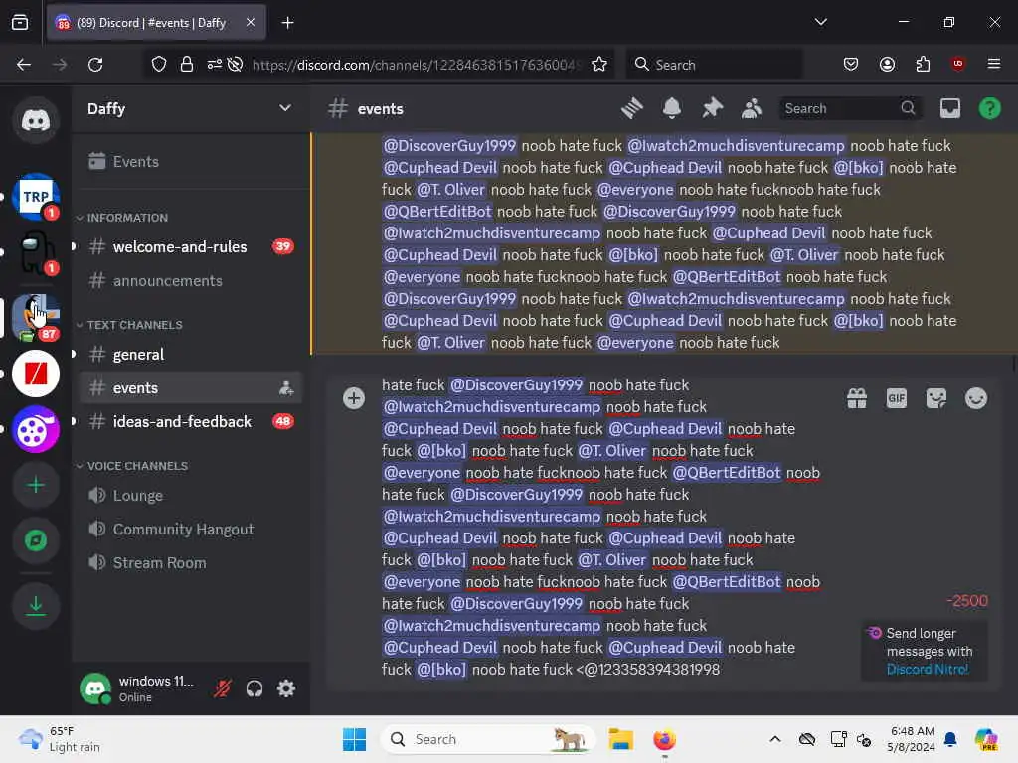Open Firefox list all tabs chevron
The image size is (1018, 763).
point(820,22)
